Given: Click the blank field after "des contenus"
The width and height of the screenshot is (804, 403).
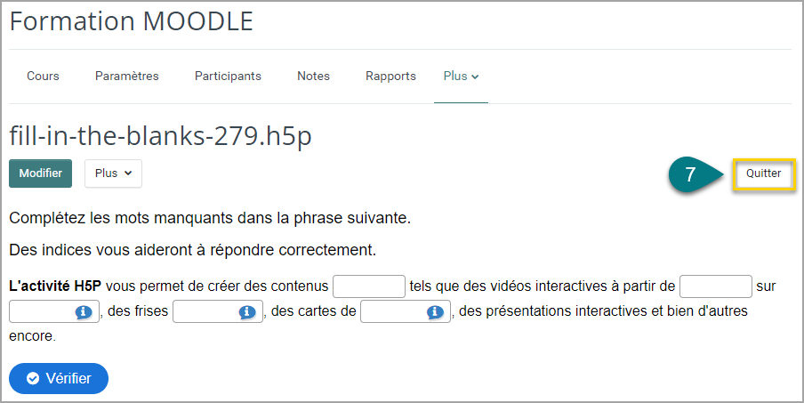Looking at the screenshot, I should [x=369, y=286].
